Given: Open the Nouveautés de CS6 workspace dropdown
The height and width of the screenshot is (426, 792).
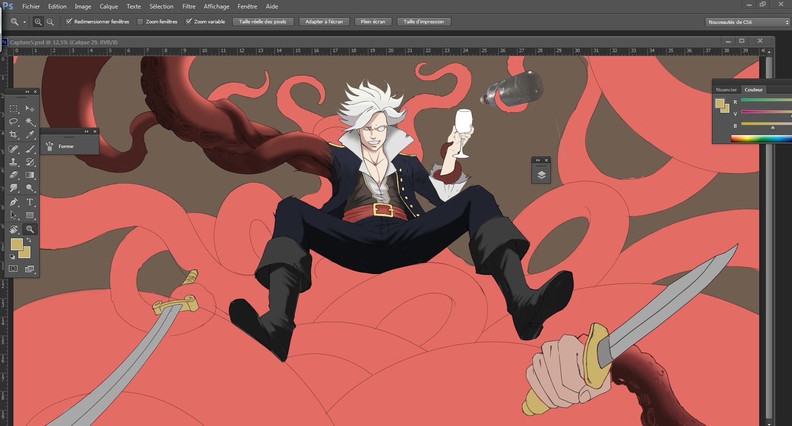Looking at the screenshot, I should point(747,22).
